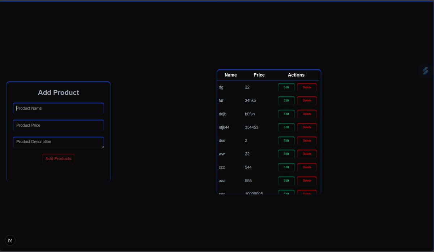Select the product name dss
The width and height of the screenshot is (434, 252).
pos(222,141)
